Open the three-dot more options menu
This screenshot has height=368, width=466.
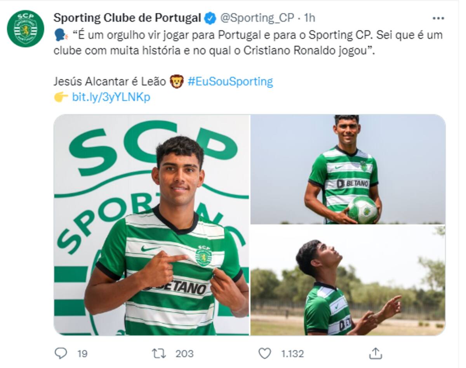click(438, 18)
